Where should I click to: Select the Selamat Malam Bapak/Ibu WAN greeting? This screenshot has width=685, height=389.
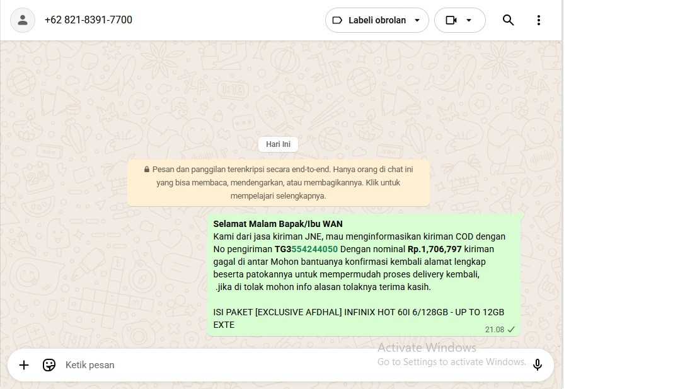click(x=278, y=224)
